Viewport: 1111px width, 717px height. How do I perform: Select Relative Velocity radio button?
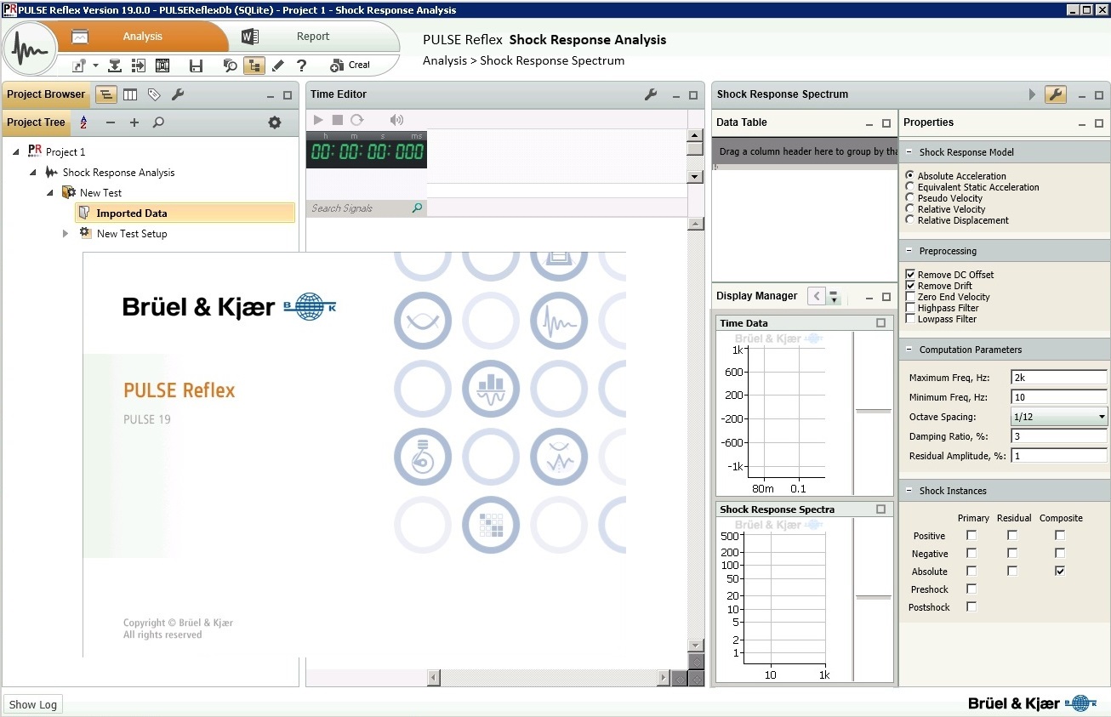click(910, 208)
